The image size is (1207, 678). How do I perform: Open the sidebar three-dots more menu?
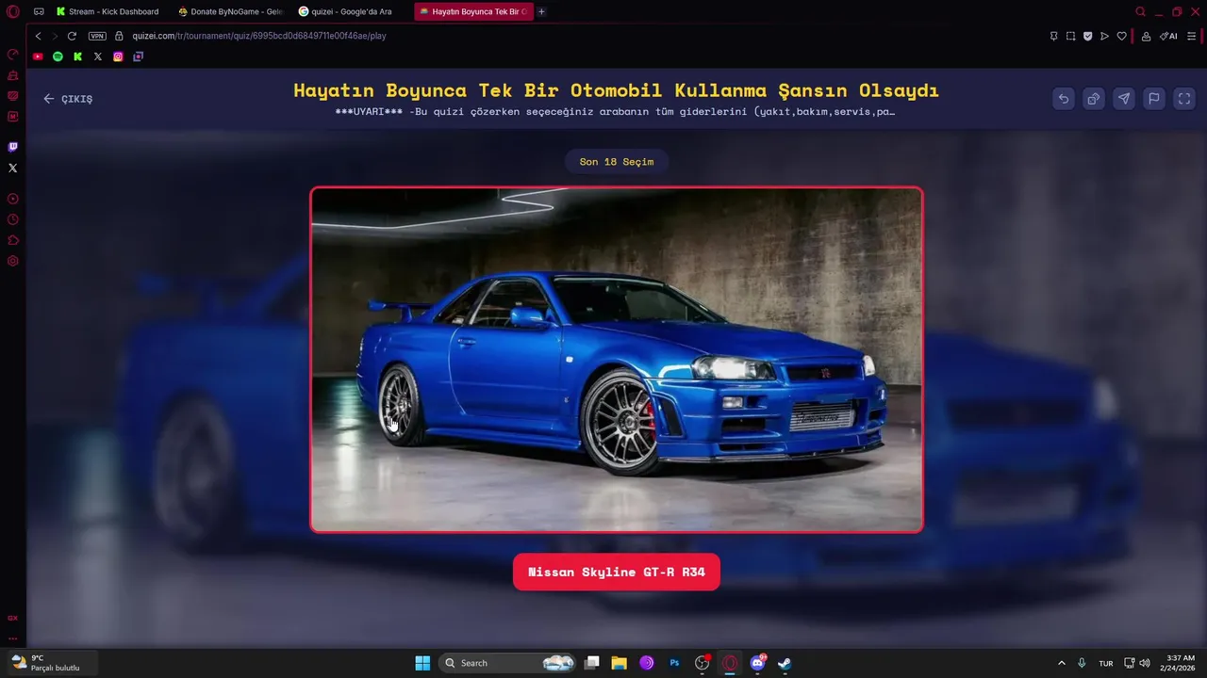pyautogui.click(x=13, y=638)
